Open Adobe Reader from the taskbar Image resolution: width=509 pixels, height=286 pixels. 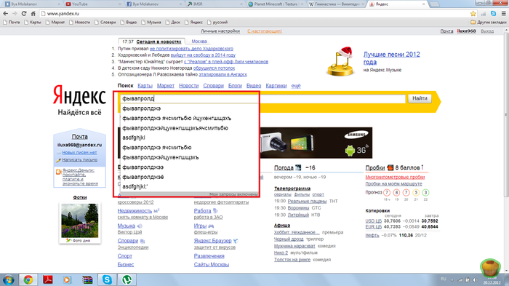pos(48,279)
